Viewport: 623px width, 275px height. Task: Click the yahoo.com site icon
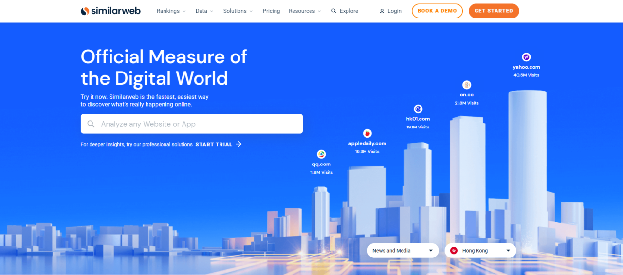click(x=526, y=57)
